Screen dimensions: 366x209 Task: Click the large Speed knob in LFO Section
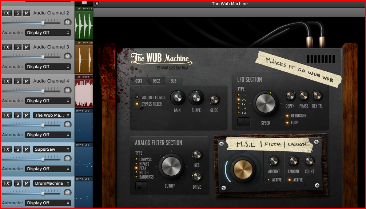tap(265, 103)
